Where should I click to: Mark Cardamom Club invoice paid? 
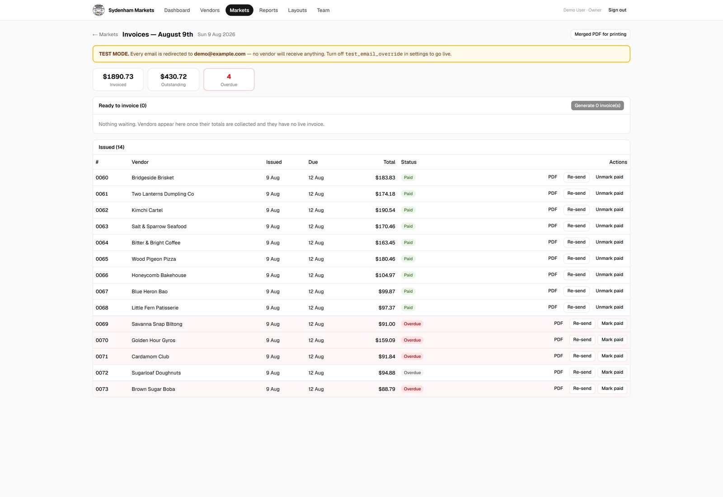612,356
